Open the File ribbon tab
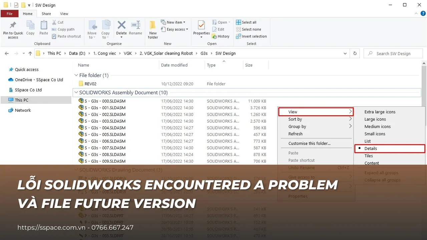The height and width of the screenshot is (240, 427). (x=10, y=14)
